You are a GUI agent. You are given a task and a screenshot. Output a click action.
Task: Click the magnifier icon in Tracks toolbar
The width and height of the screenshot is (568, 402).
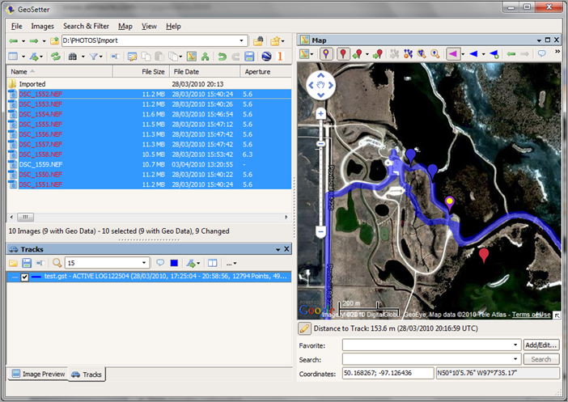(x=57, y=263)
